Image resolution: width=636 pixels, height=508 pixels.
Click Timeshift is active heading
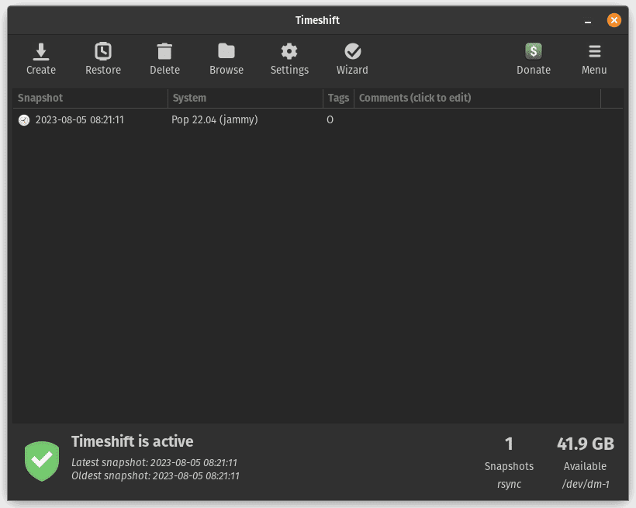(x=132, y=441)
